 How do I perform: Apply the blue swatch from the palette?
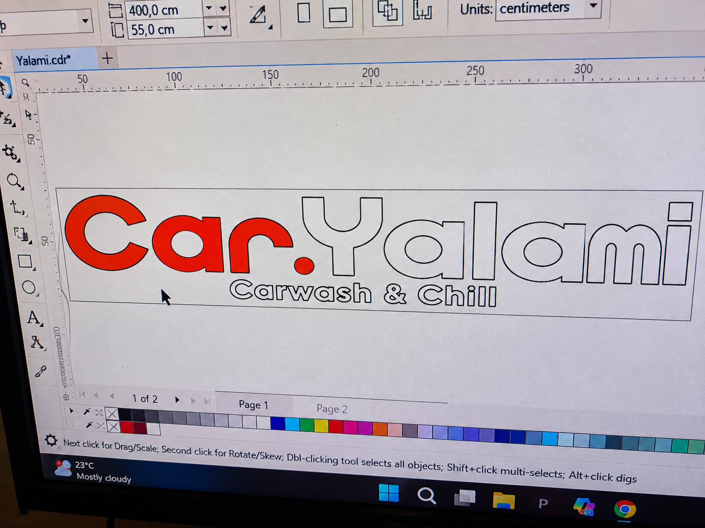pyautogui.click(x=278, y=423)
